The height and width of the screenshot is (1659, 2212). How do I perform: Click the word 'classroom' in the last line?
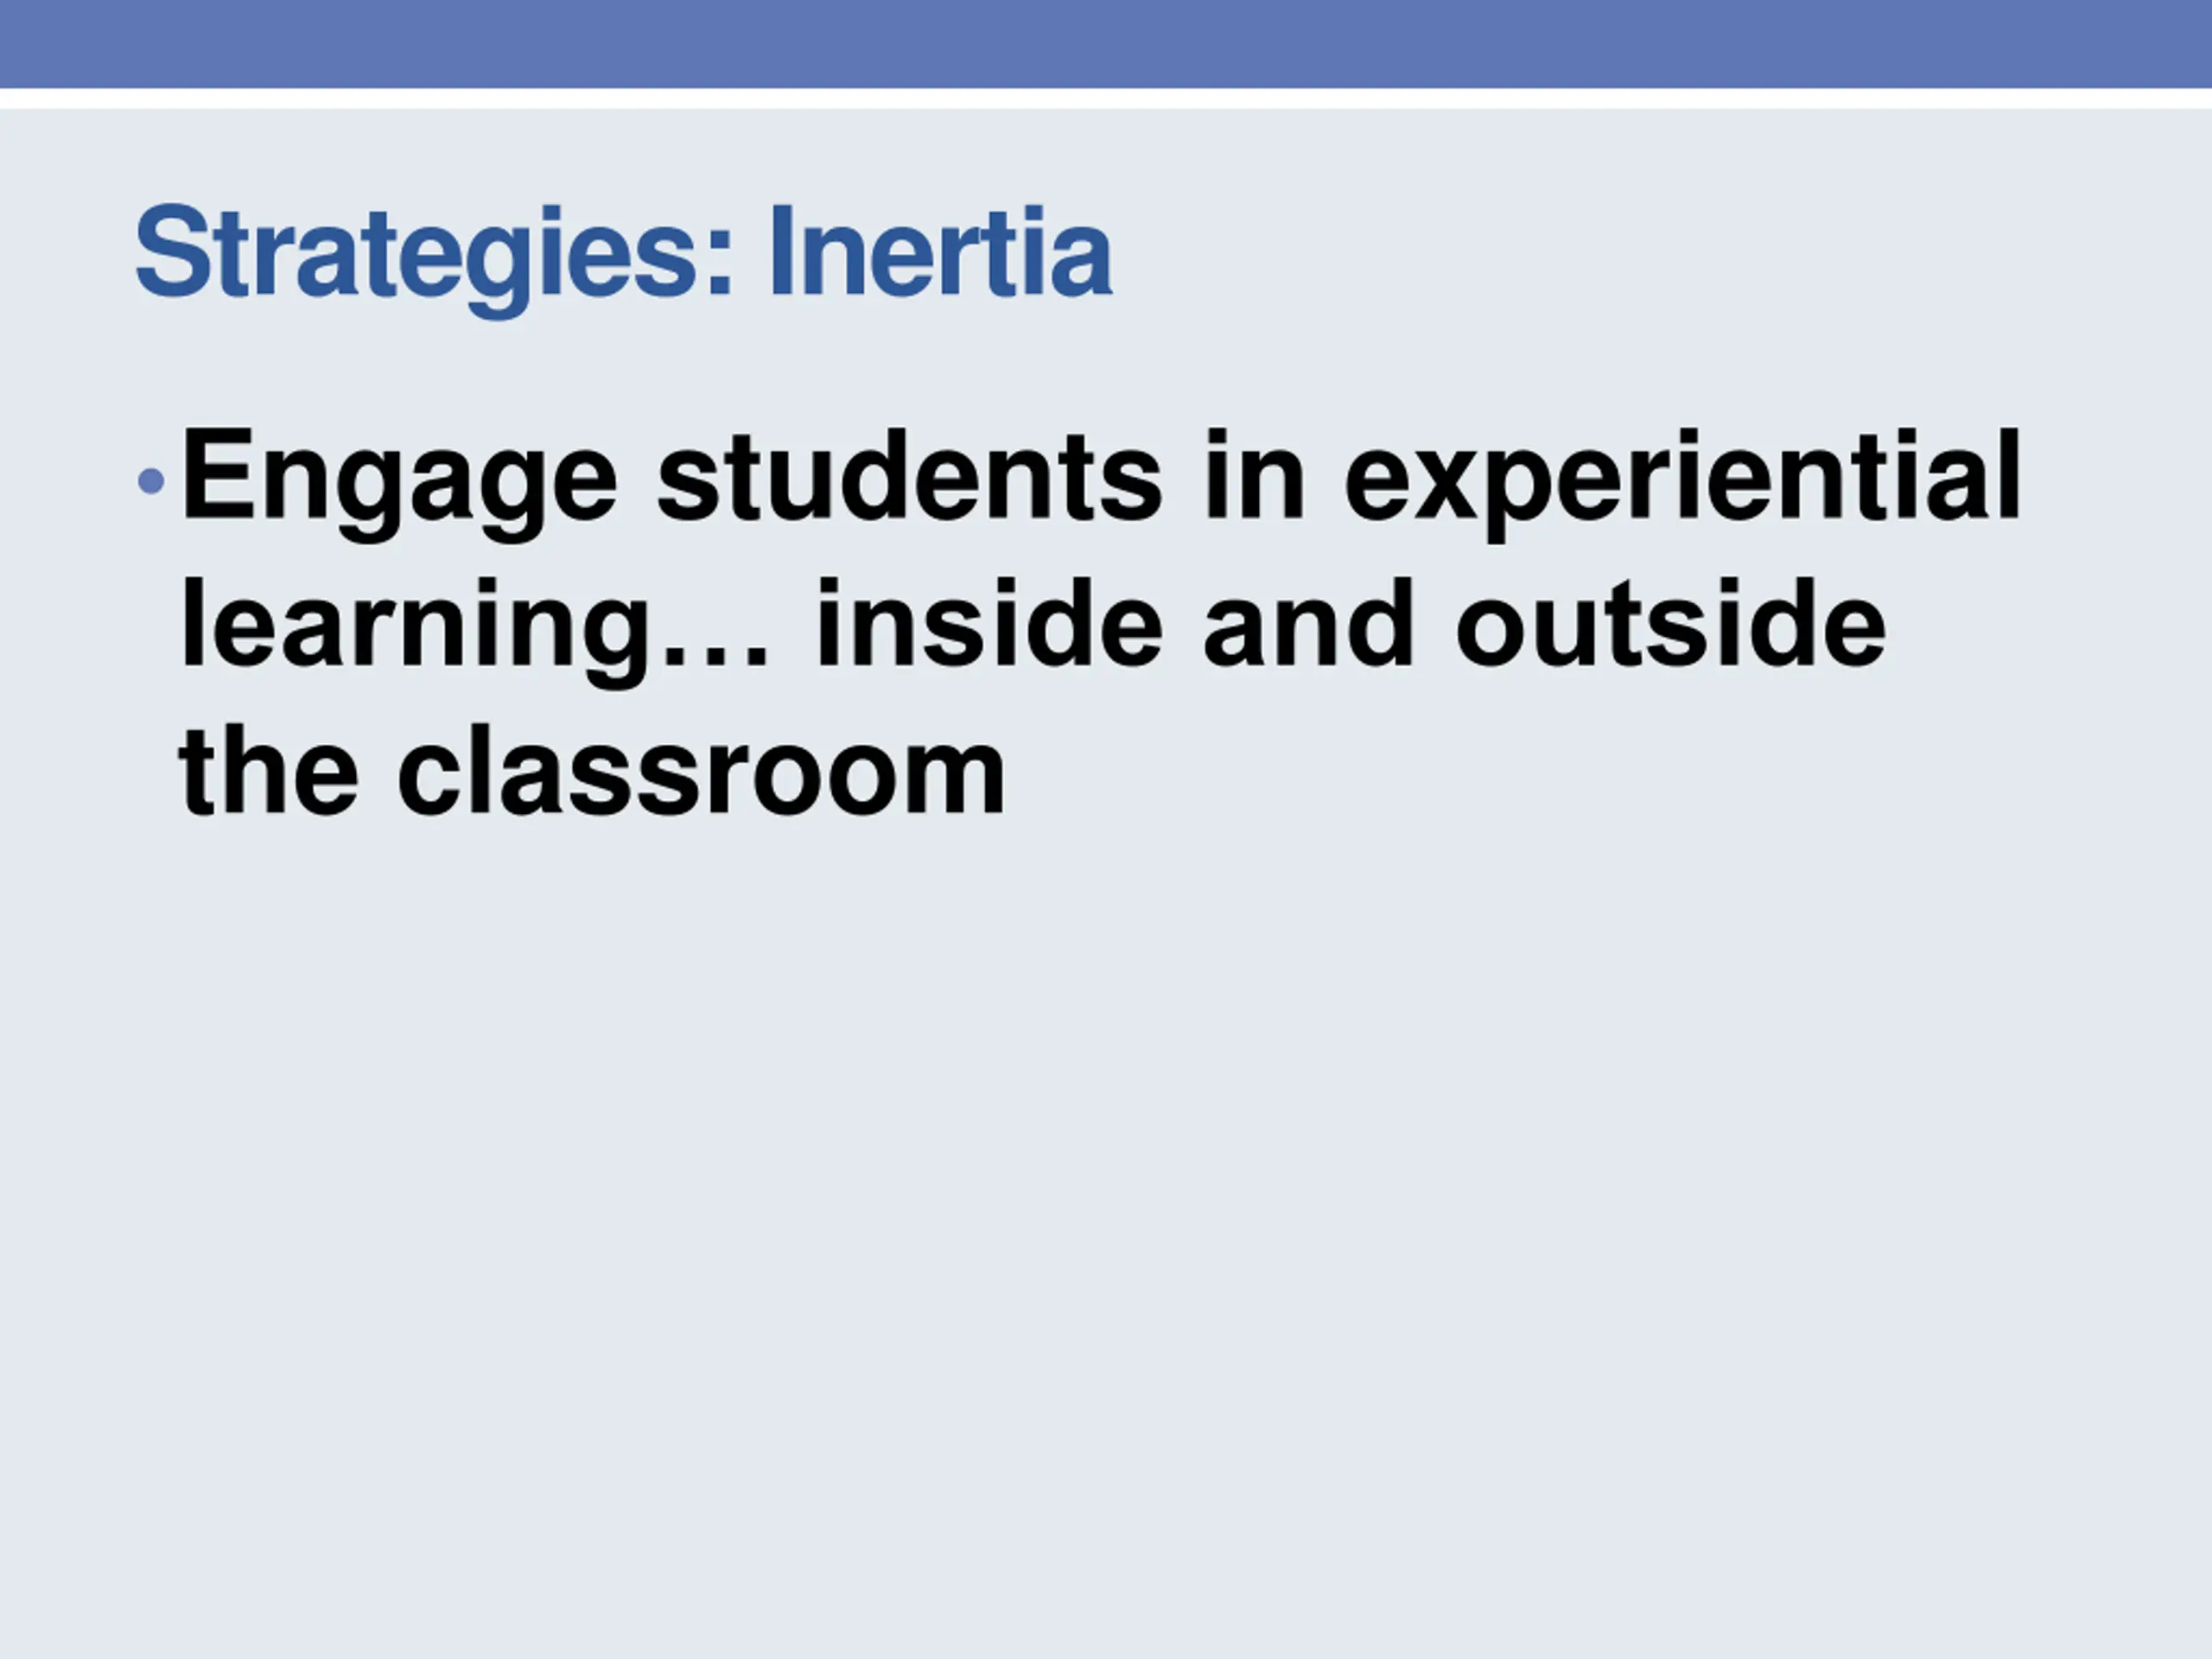(x=702, y=770)
